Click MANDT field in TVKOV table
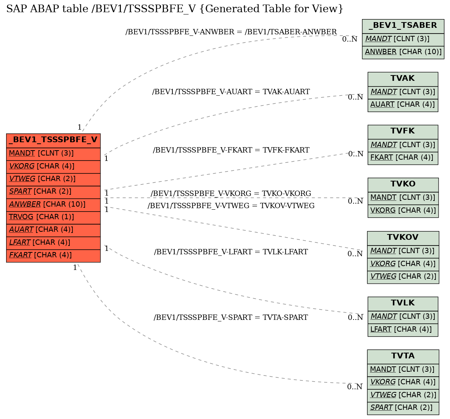The height and width of the screenshot is (419, 450). tap(403, 251)
